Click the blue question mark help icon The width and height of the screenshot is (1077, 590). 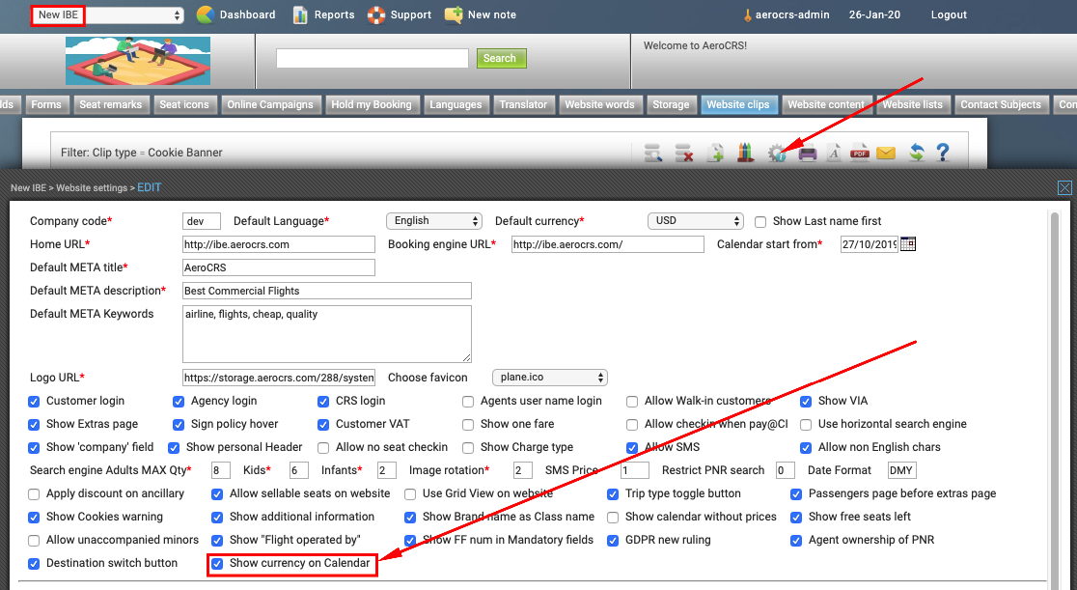pyautogui.click(x=943, y=152)
